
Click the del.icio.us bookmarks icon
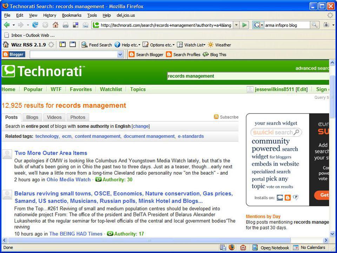76,25
